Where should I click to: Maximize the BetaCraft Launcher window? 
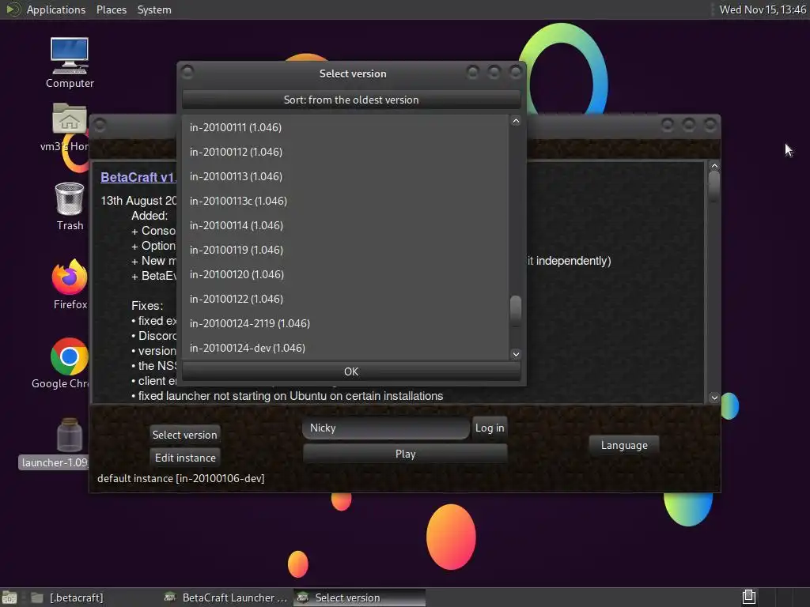[689, 124]
